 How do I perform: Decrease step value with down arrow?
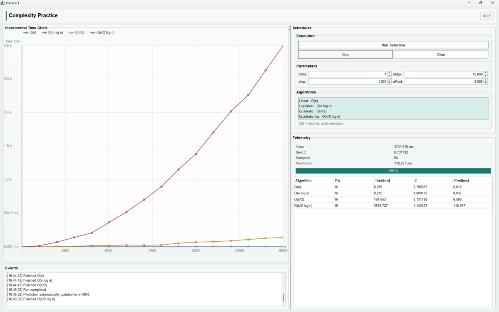click(x=390, y=83)
